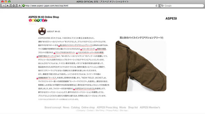
Task: Select the first pink monster face icon
Action: (30, 20)
